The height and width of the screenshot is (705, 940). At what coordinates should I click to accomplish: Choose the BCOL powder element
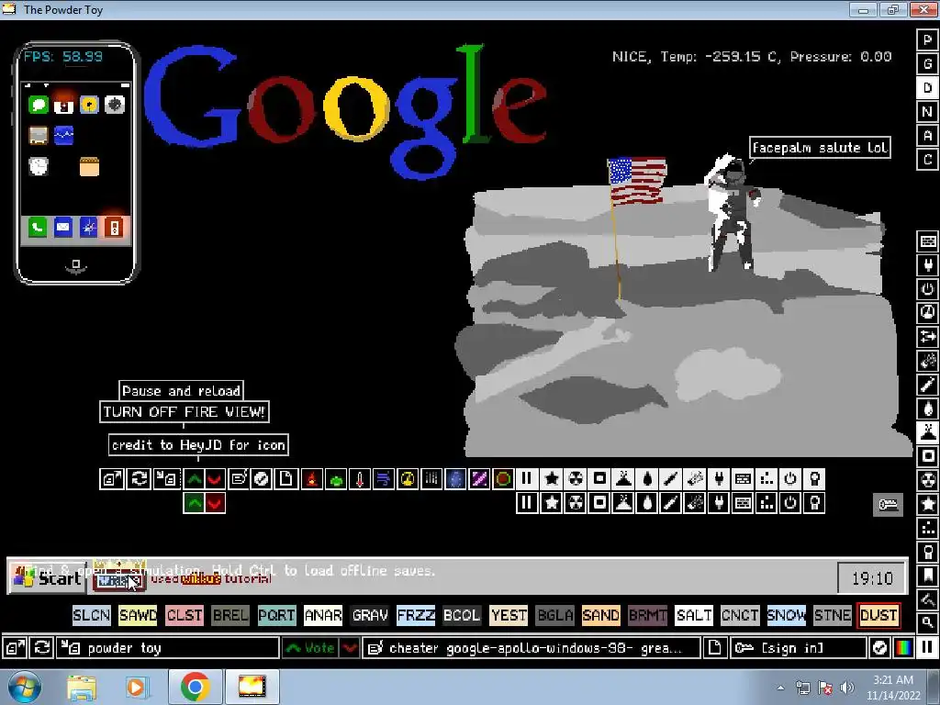pos(462,615)
